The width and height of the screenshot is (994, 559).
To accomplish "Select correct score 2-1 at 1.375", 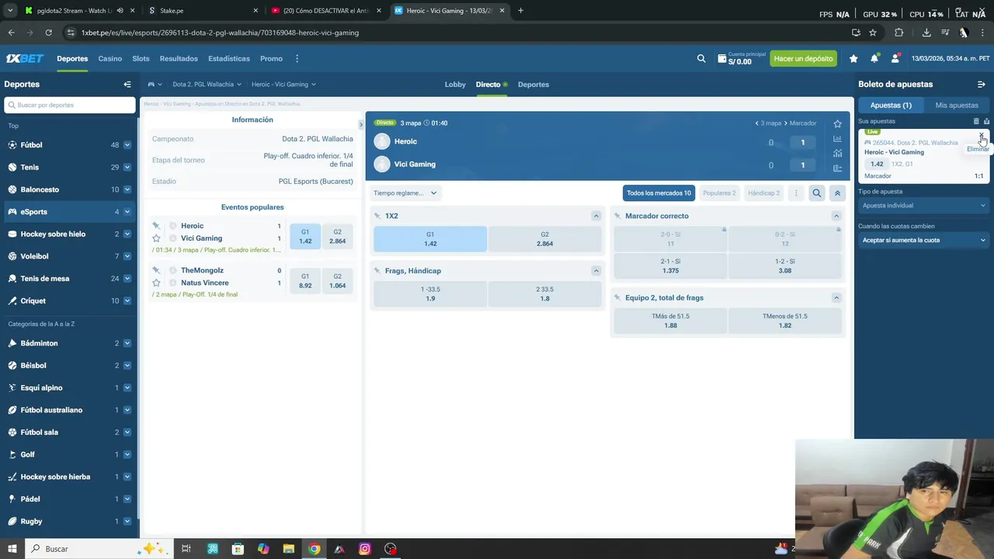I will coord(670,266).
